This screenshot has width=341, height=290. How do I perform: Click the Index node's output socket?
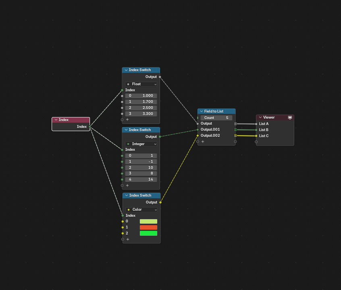pyautogui.click(x=89, y=127)
